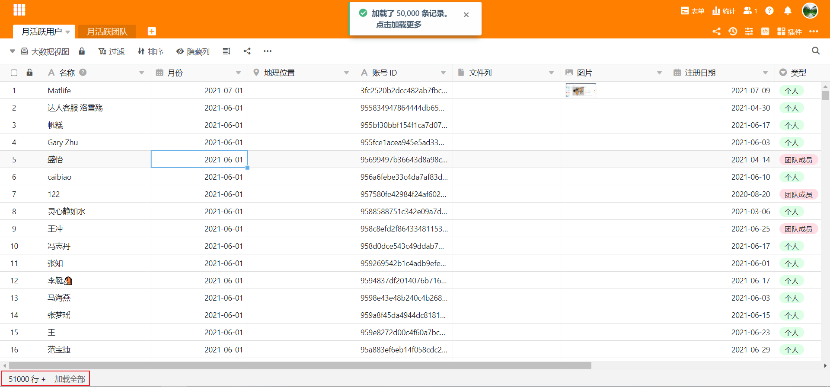This screenshot has height=387, width=830.
Task: Dismiss the loaded records notification
Action: [466, 14]
